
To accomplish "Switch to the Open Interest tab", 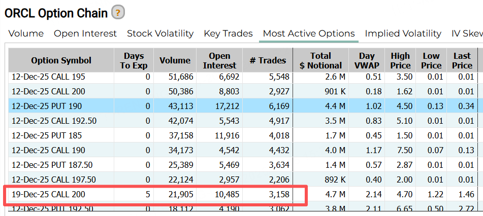I will [85, 33].
